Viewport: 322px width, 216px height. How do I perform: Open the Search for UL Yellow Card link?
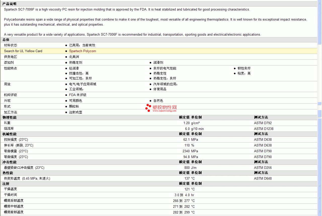pos(23,51)
